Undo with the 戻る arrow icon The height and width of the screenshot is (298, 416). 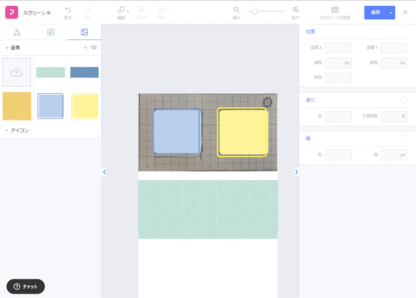pos(68,10)
